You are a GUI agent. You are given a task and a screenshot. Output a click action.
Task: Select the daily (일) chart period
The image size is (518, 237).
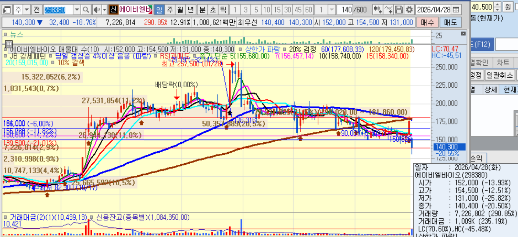pos(159,10)
